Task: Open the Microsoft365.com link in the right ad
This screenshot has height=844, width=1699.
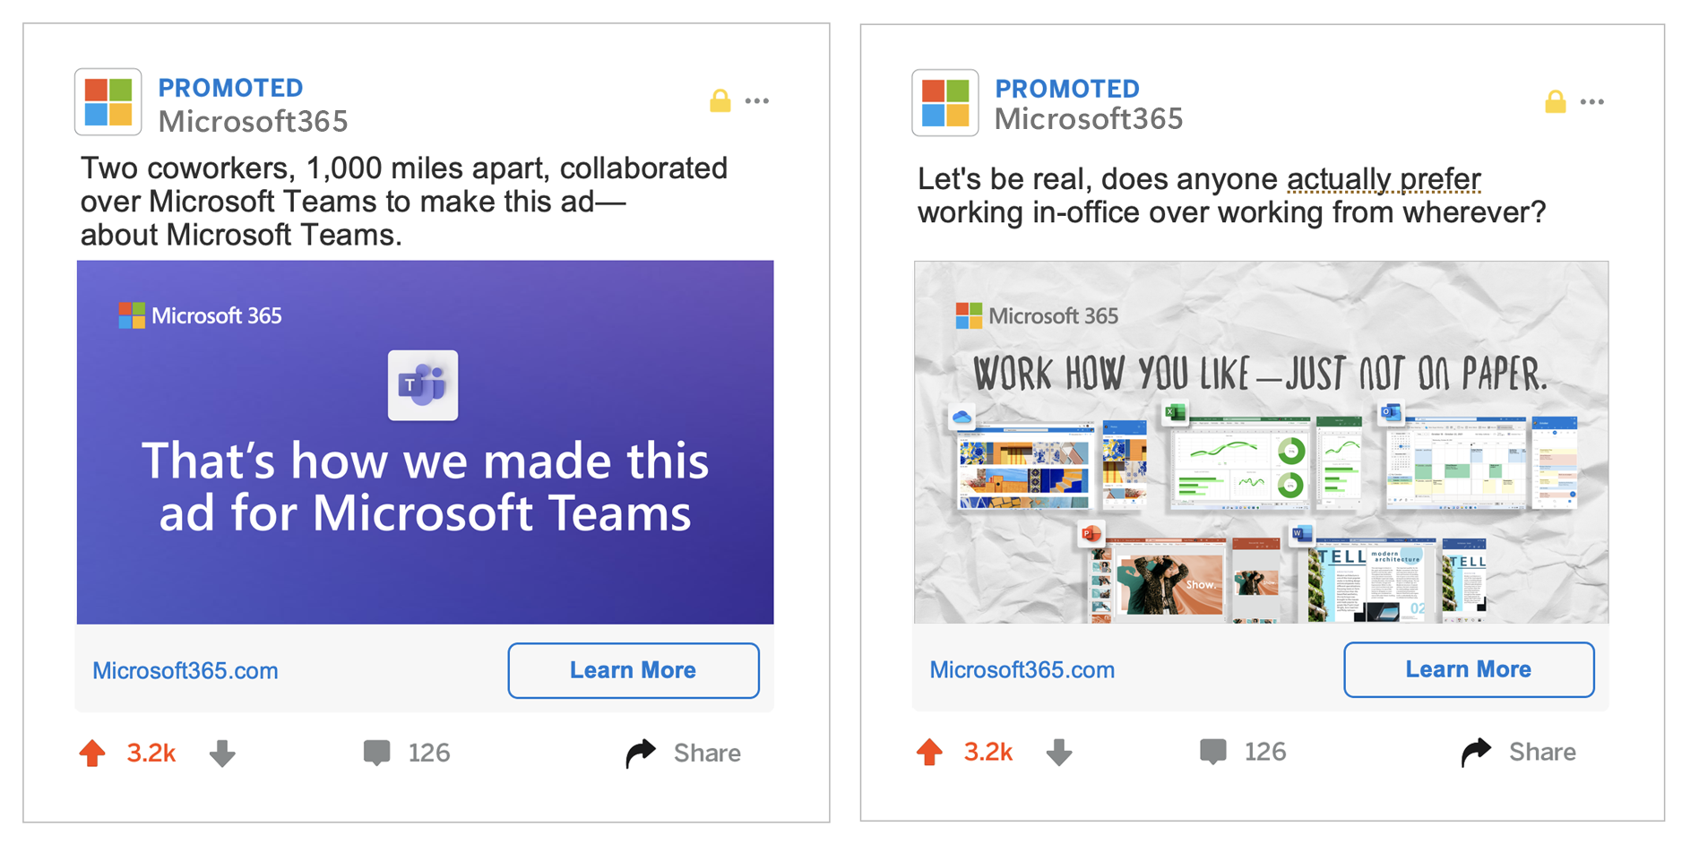Action: pyautogui.click(x=1022, y=669)
